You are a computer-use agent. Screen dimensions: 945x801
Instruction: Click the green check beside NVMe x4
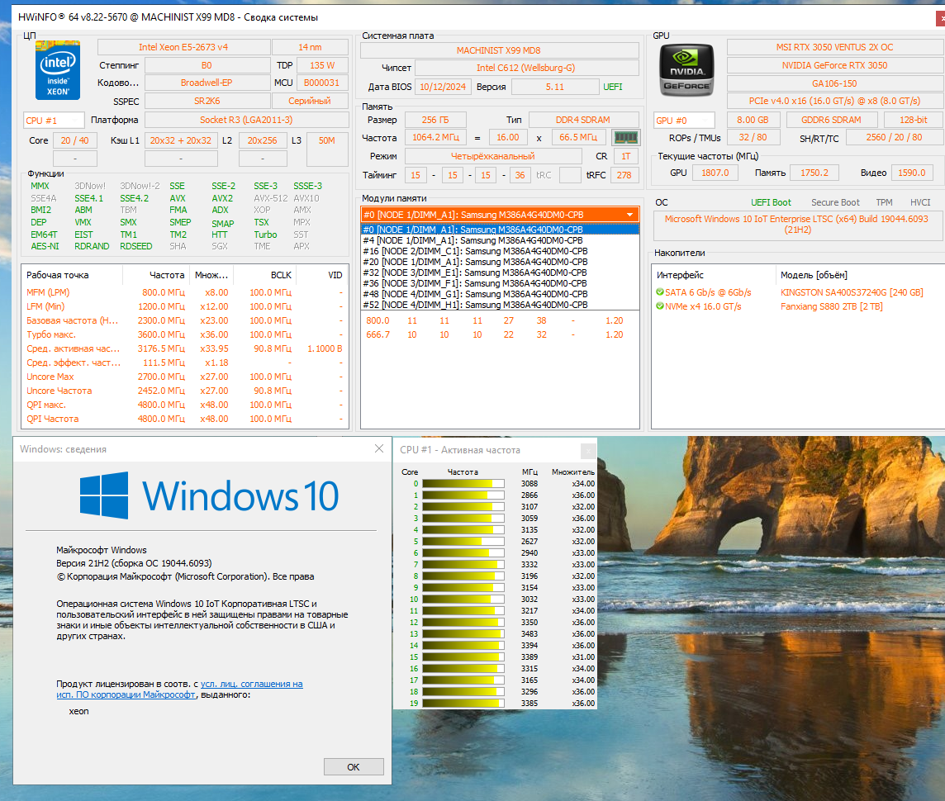660,306
